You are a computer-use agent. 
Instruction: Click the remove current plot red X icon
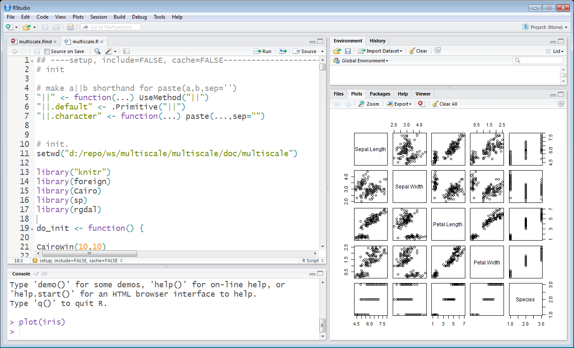(421, 104)
